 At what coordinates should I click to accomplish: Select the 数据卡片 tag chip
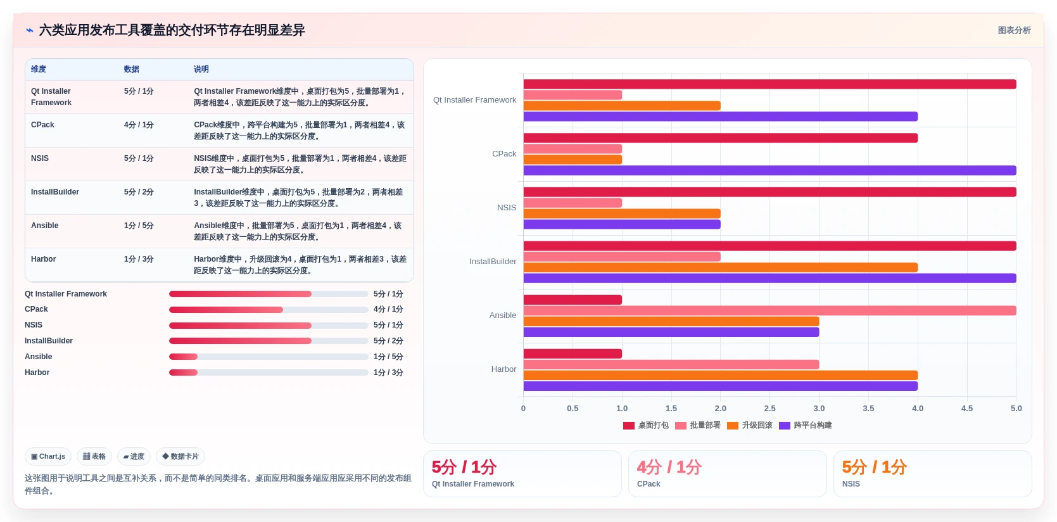click(x=180, y=456)
